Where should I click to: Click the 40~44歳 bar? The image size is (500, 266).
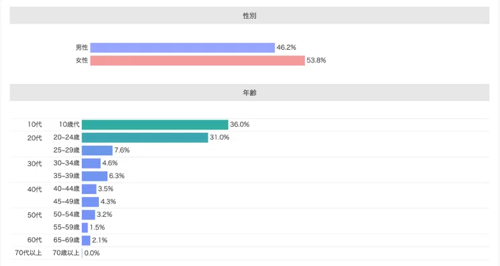click(89, 189)
